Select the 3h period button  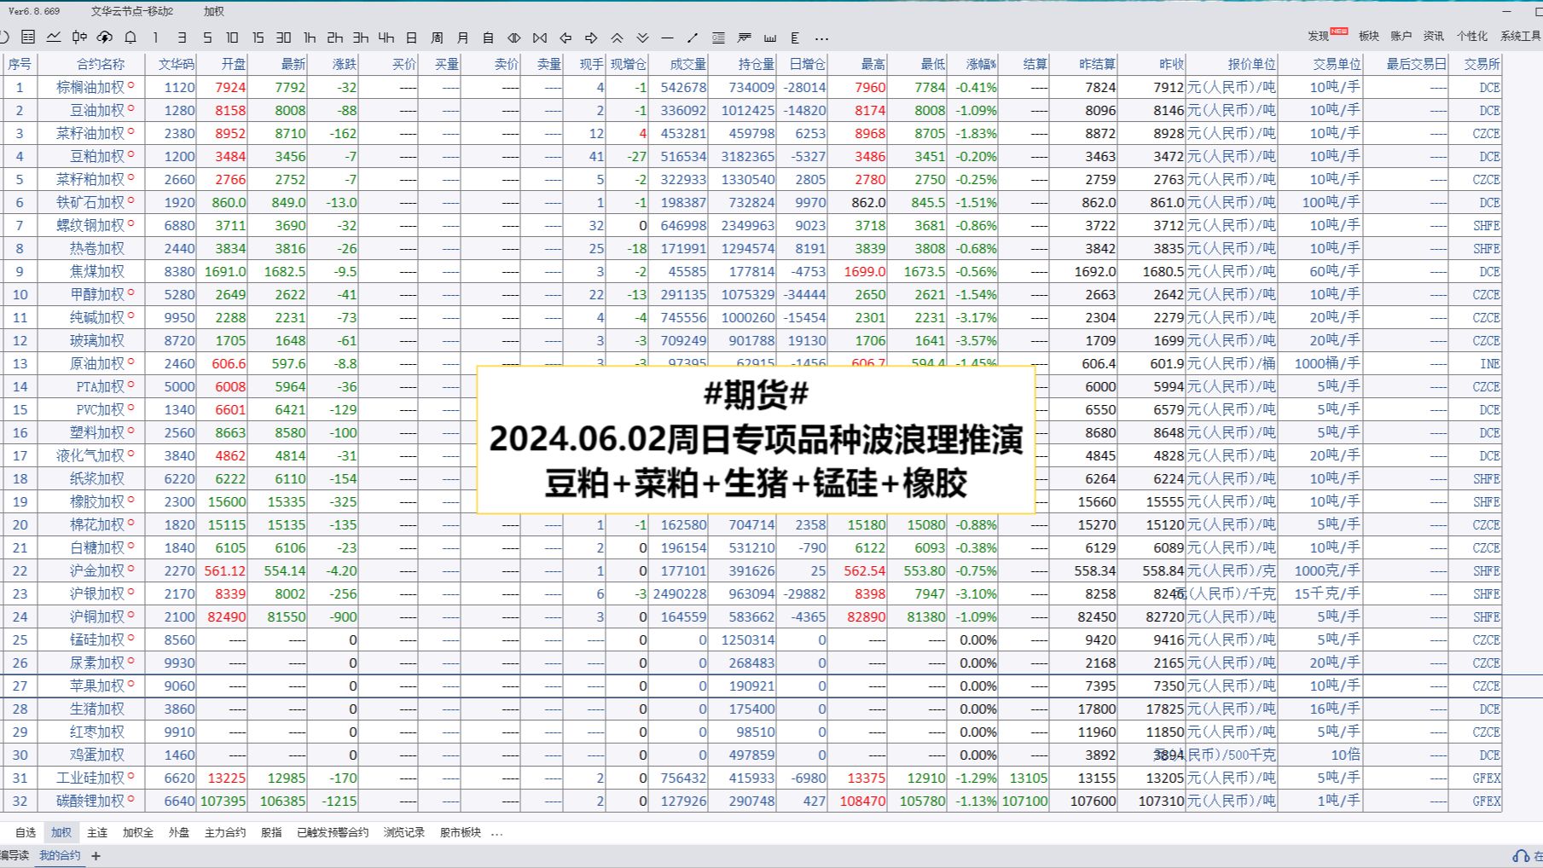[x=361, y=38]
